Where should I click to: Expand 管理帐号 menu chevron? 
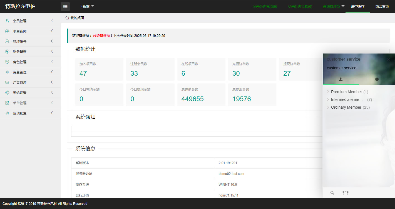52,41
